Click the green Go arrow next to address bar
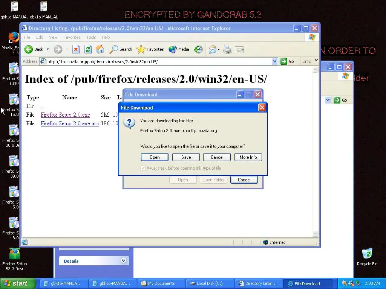This screenshot has width=386, height=289. pyautogui.click(x=284, y=61)
